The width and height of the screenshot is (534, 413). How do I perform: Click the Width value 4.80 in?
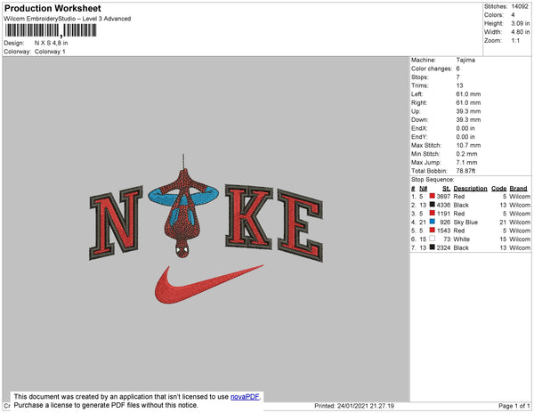521,32
